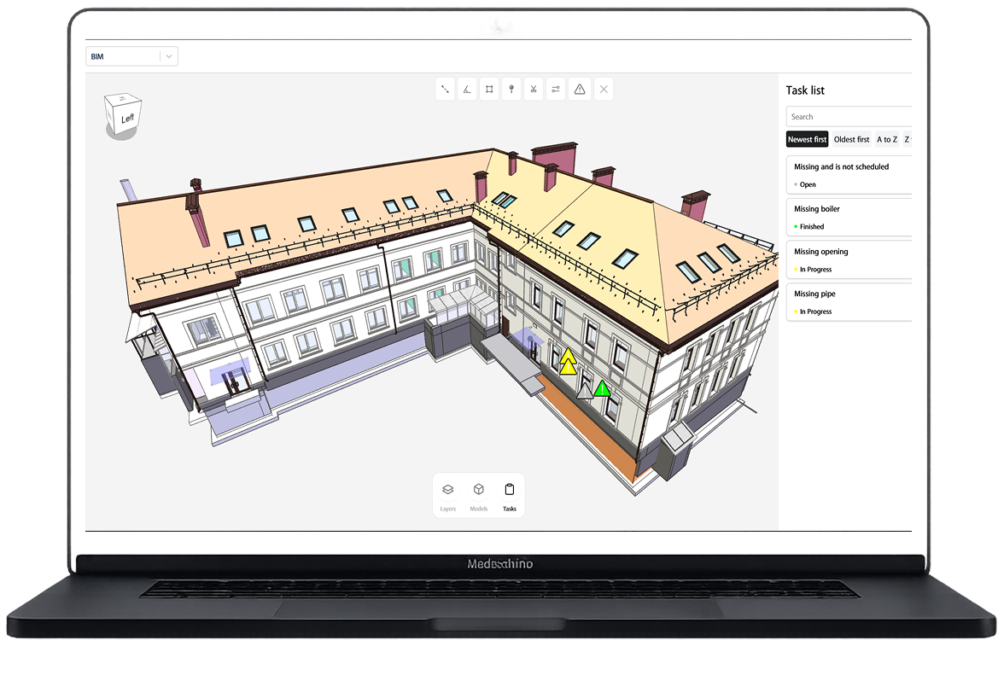Sort tasks A to Z
Screen dimensions: 998x687
[886, 139]
